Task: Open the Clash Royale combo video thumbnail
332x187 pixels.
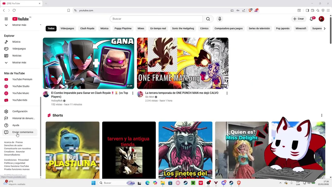Action: click(x=88, y=63)
